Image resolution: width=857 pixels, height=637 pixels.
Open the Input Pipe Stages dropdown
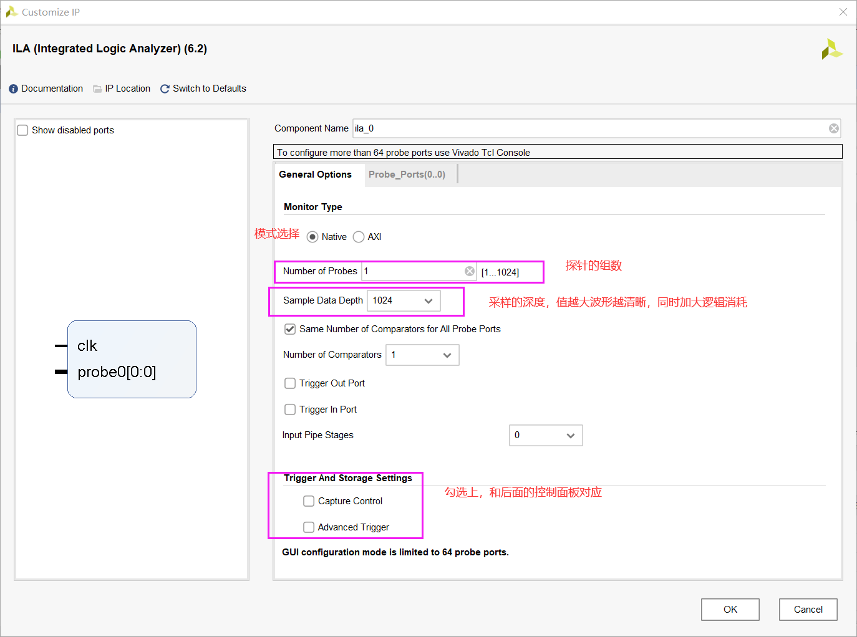pos(546,435)
